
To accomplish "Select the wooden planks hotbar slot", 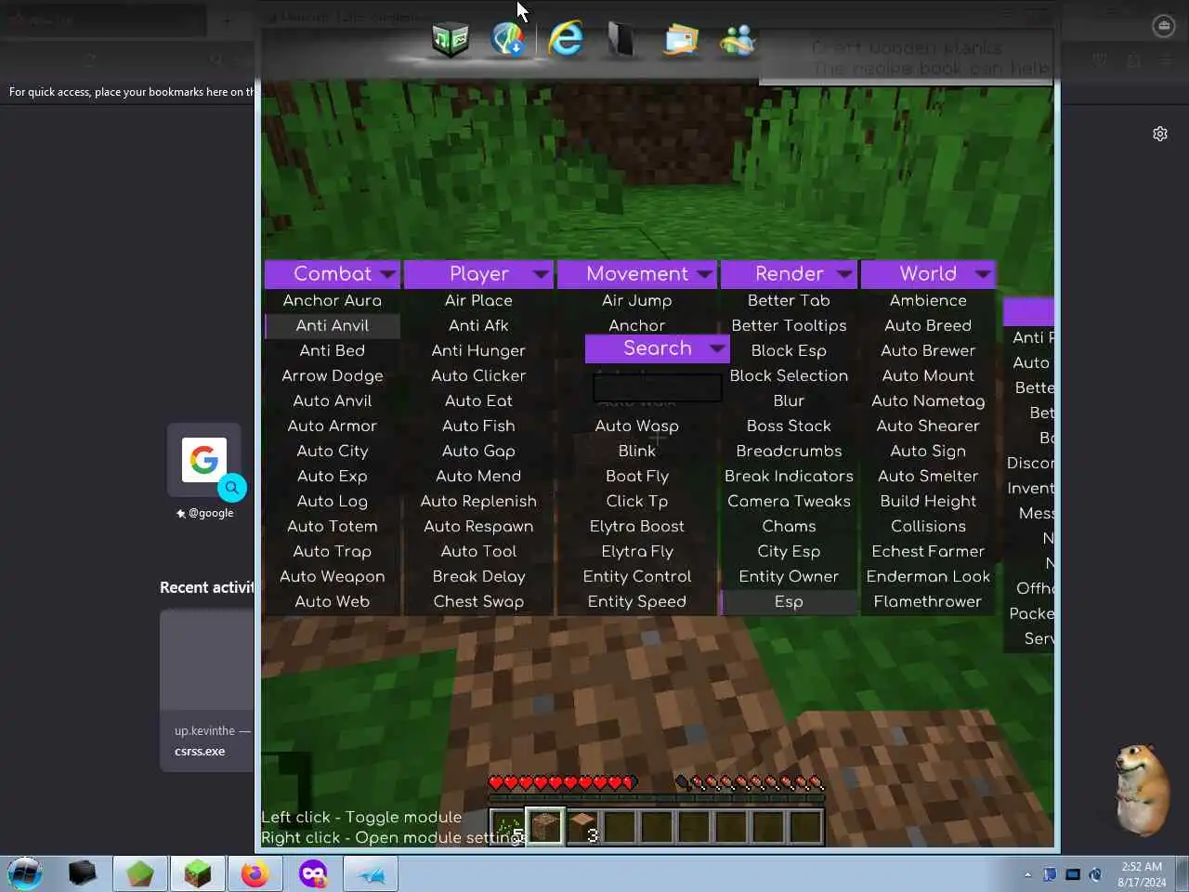I will click(582, 826).
